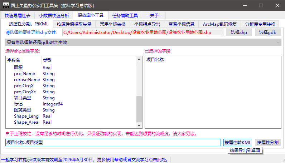Click the 选择shp button

coord(239,33)
